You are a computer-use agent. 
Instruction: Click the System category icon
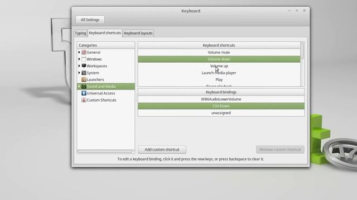pos(84,73)
